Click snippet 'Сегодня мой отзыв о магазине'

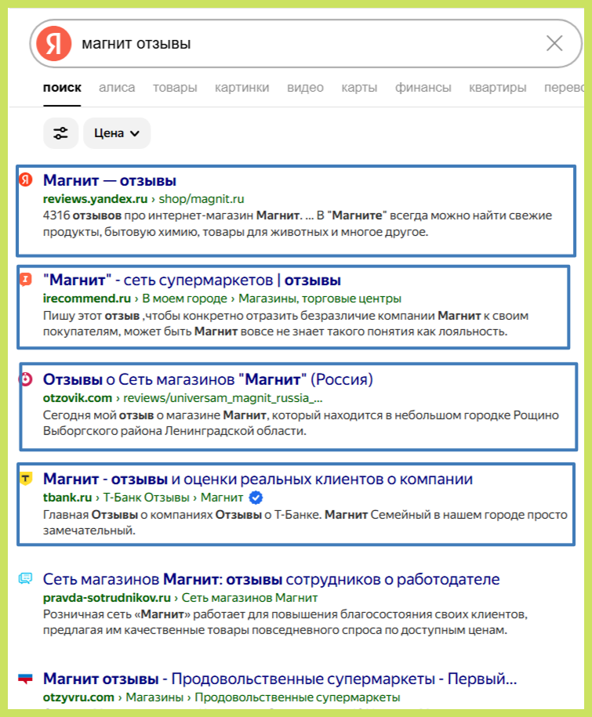[300, 423]
